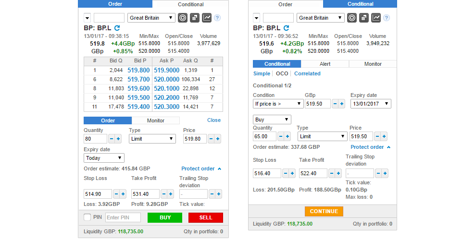Open expiry date 13/01/2017 dropdown
The height and width of the screenshot is (240, 475).
[x=371, y=104]
